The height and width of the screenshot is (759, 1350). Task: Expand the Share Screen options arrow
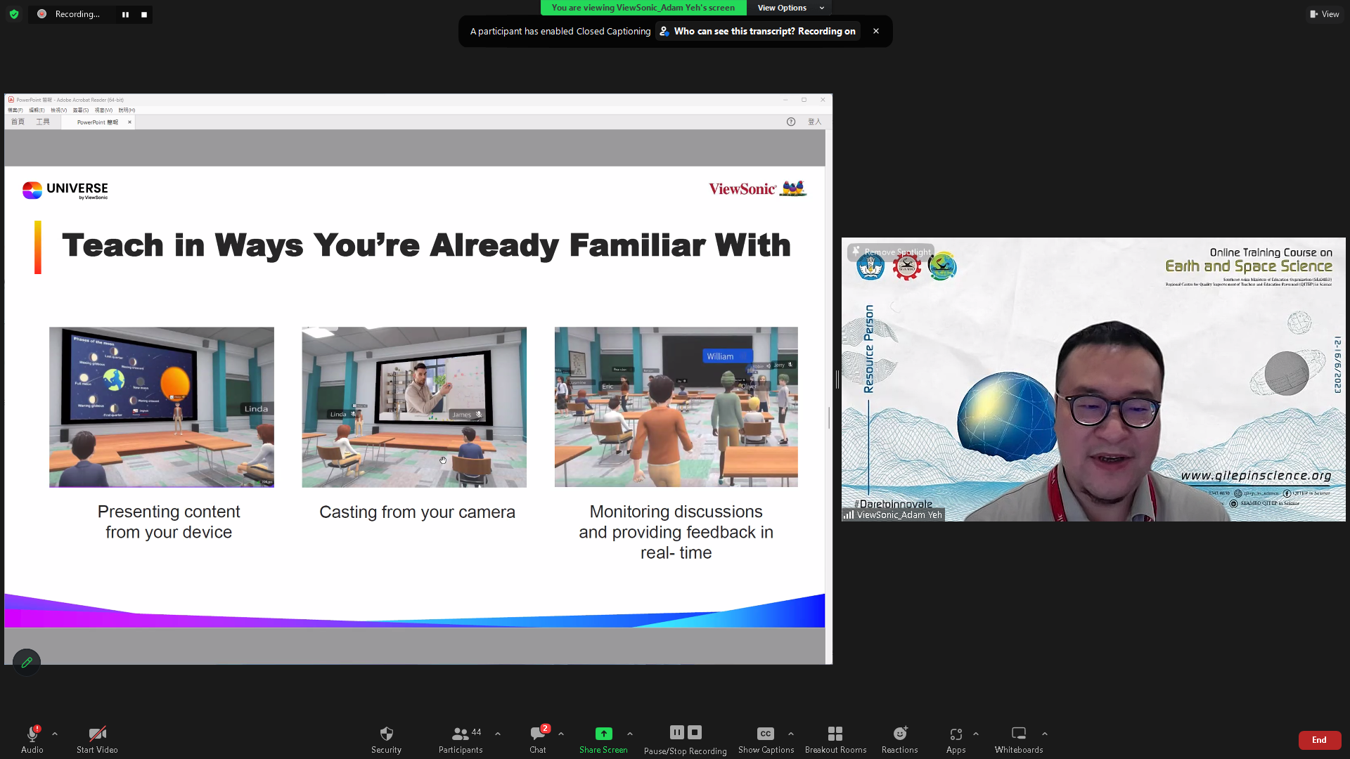pyautogui.click(x=630, y=734)
